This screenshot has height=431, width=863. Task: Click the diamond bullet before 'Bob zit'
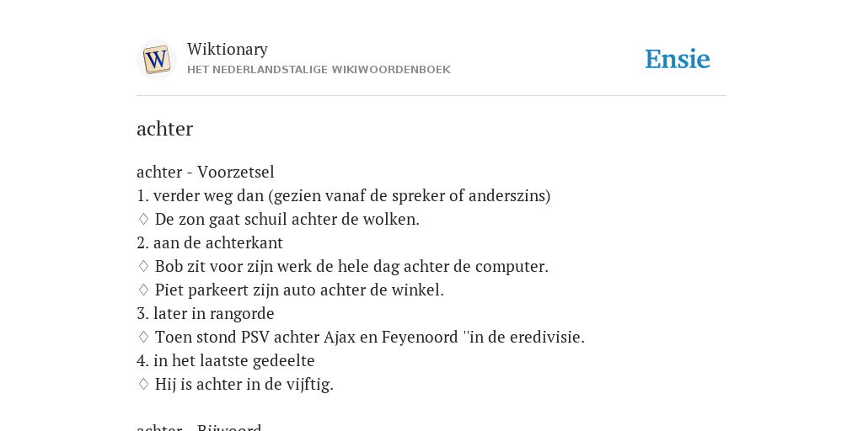(x=143, y=267)
